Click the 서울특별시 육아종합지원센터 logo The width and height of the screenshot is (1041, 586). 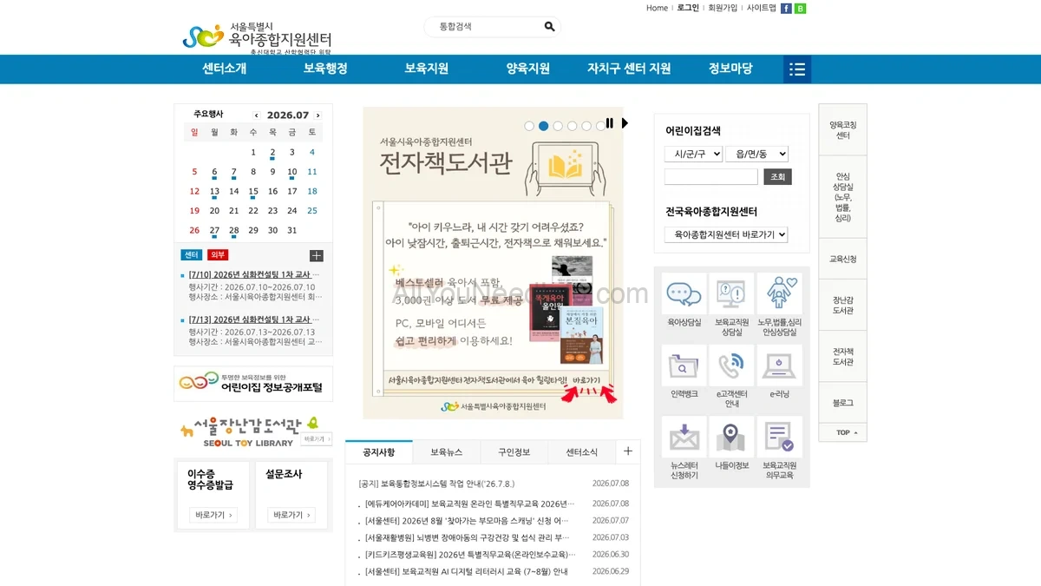point(257,36)
